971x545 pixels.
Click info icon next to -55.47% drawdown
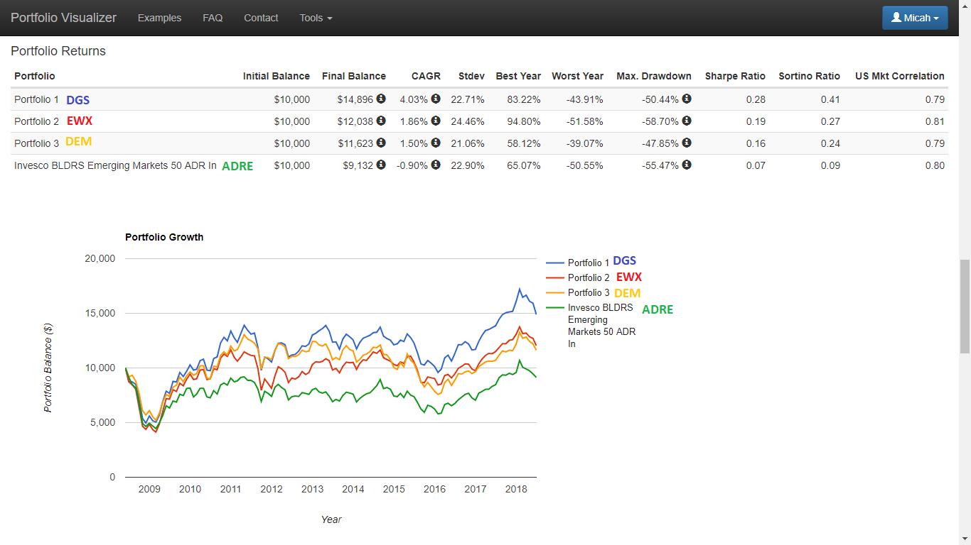(687, 165)
